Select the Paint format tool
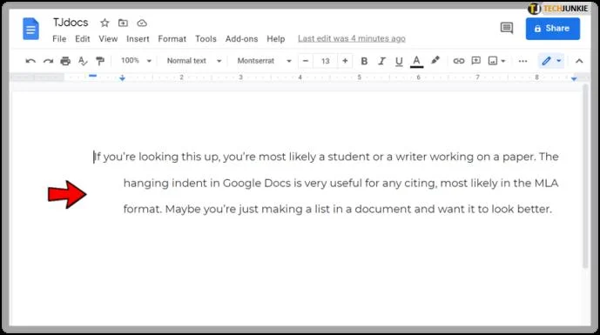Viewport: 600px width, 335px height. 100,61
